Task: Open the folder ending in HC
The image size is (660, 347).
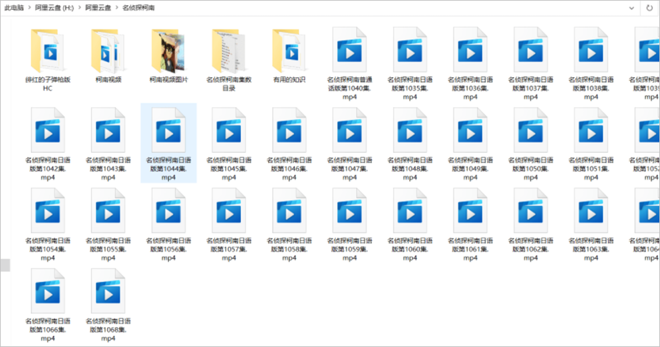Action: coord(47,60)
